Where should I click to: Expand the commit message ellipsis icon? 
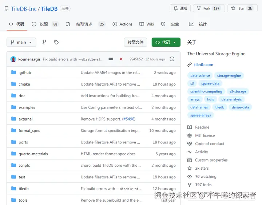[x=111, y=59]
